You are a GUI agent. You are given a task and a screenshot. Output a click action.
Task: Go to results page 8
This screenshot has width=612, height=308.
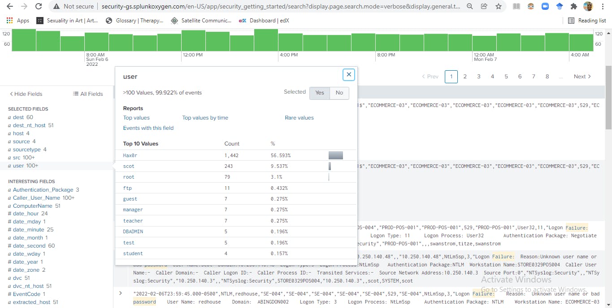[547, 77]
